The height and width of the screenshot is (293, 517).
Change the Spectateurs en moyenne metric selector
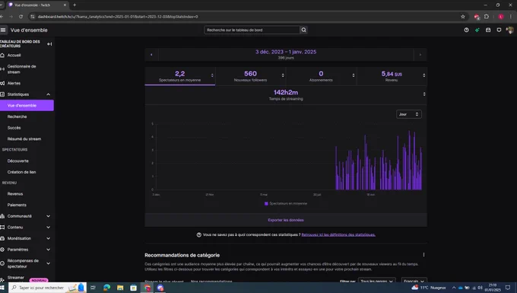pos(212,75)
